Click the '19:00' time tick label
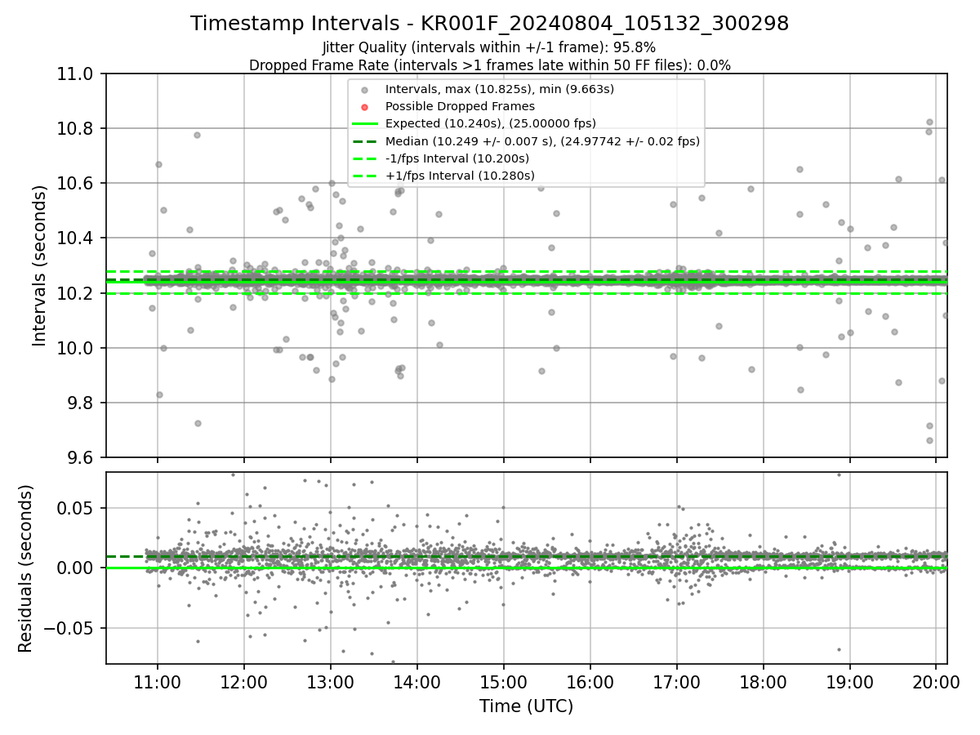 850,681
